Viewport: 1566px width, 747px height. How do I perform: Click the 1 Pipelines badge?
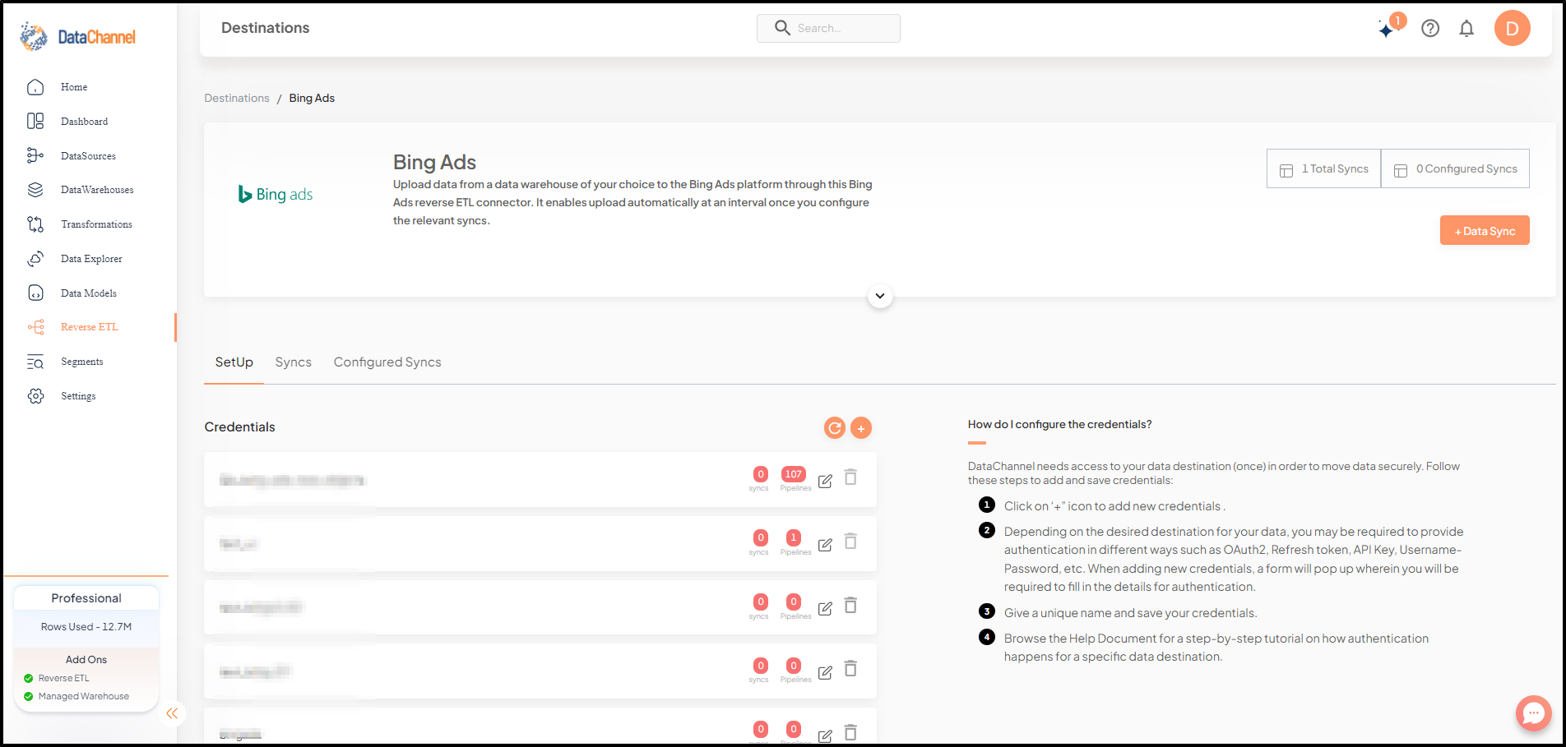[794, 538]
